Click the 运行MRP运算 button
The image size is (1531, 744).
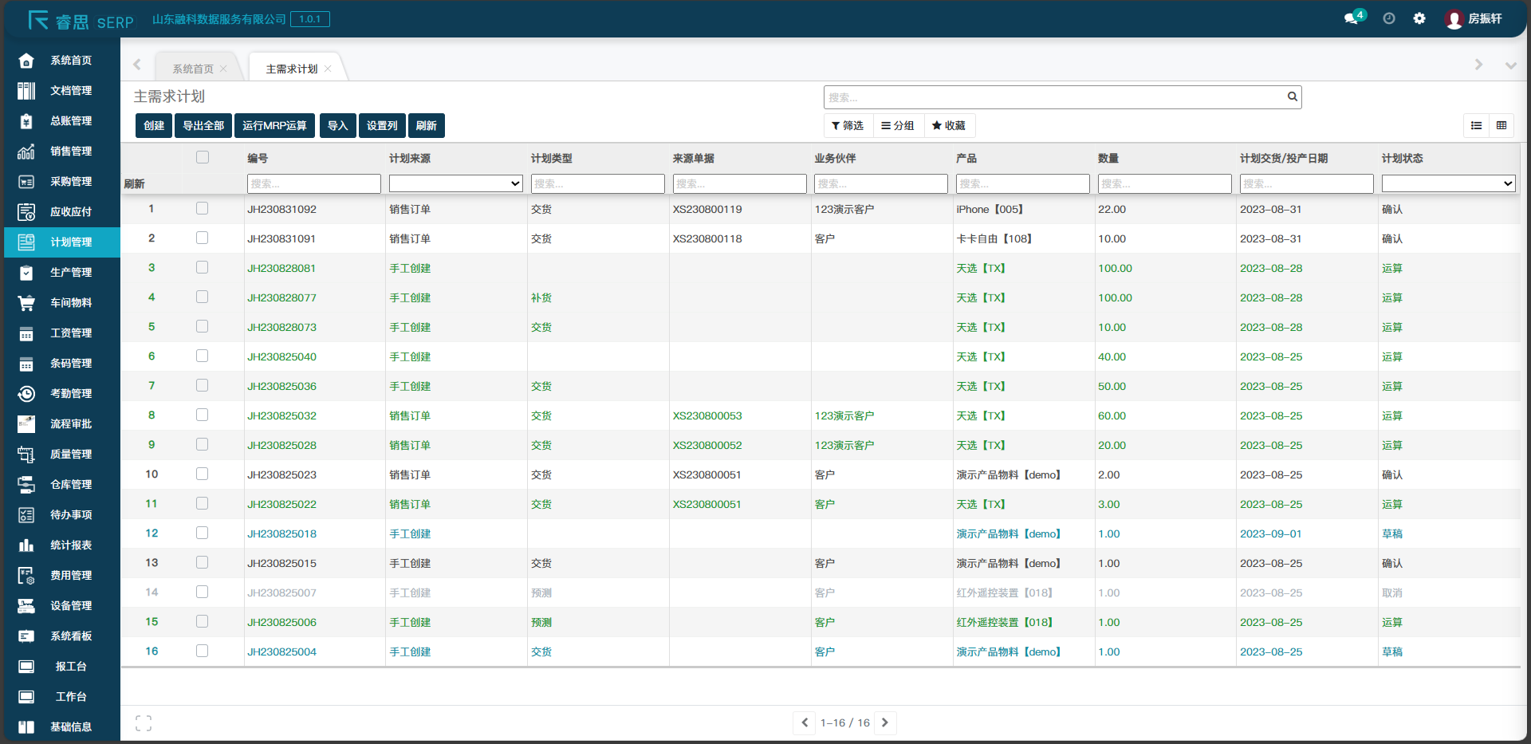point(274,126)
